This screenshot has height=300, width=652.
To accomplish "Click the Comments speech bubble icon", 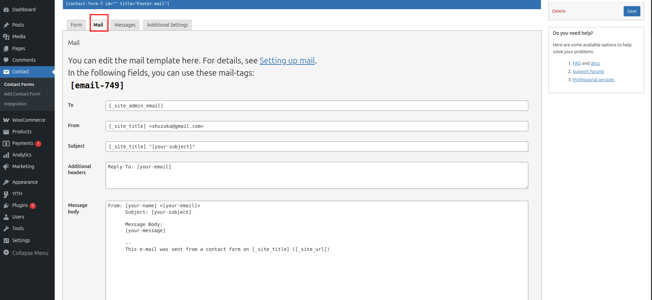I will point(6,60).
